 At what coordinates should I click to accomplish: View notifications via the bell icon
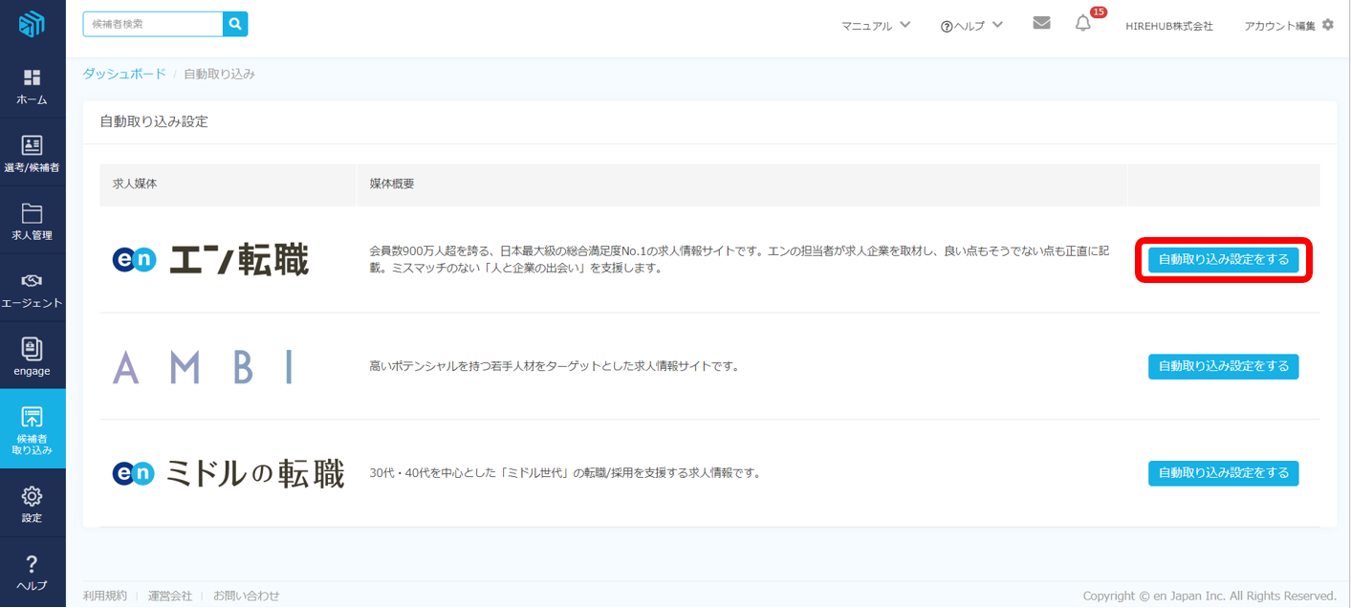point(1082,25)
